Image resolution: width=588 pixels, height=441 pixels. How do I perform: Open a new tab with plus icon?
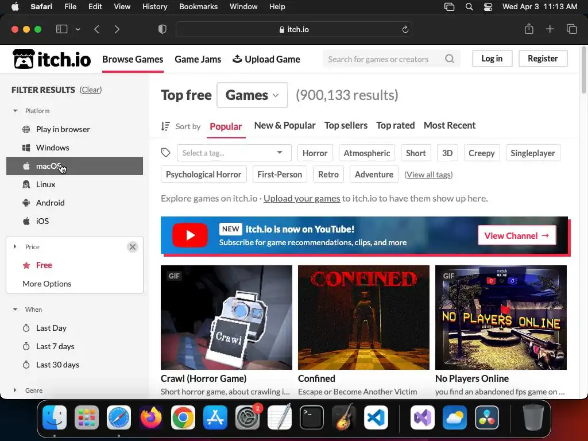point(550,29)
